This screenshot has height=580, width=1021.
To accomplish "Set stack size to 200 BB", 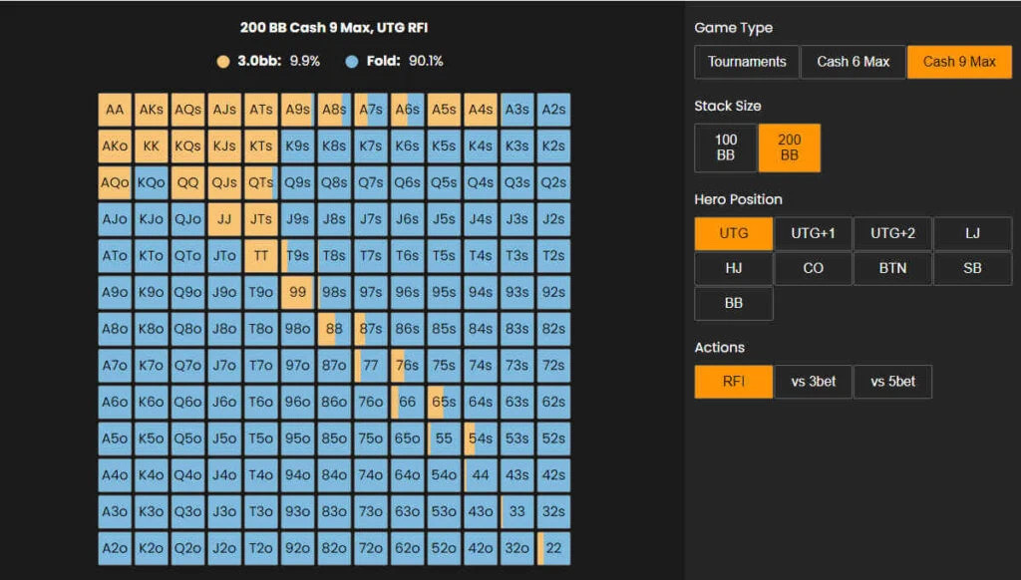I will 789,147.
